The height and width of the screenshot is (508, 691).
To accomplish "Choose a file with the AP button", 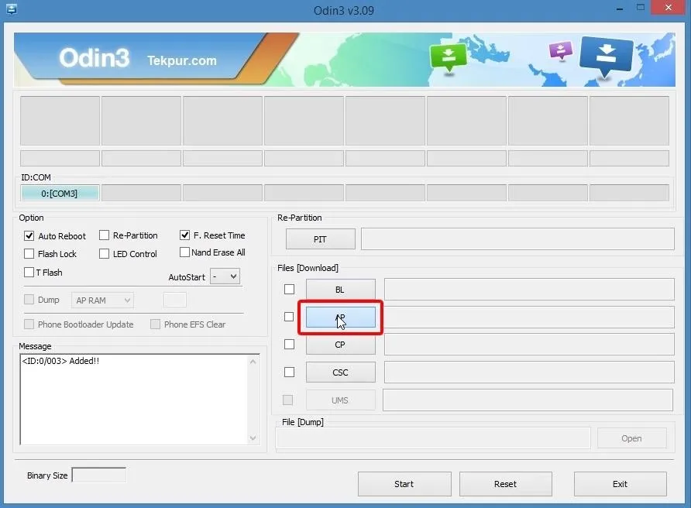I will 341,317.
